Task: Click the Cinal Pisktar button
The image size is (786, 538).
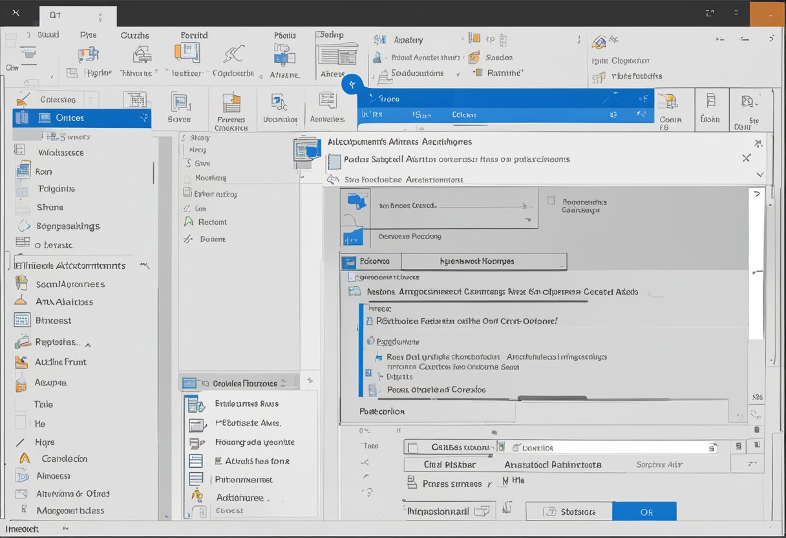Action: tap(449, 464)
